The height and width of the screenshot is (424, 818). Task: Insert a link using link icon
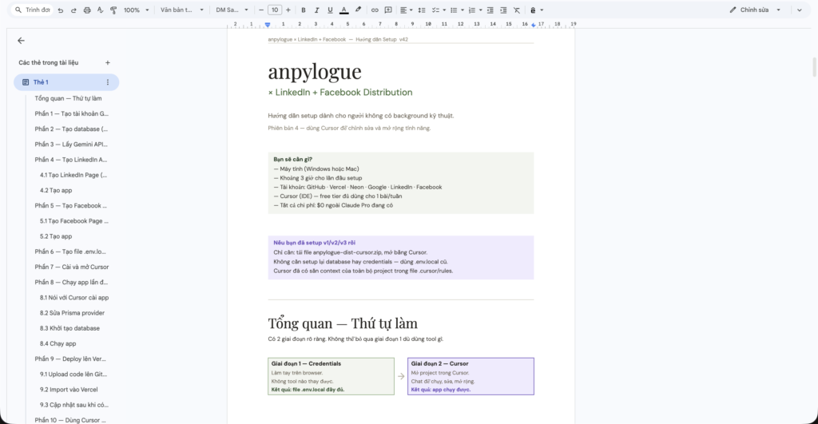pos(375,10)
